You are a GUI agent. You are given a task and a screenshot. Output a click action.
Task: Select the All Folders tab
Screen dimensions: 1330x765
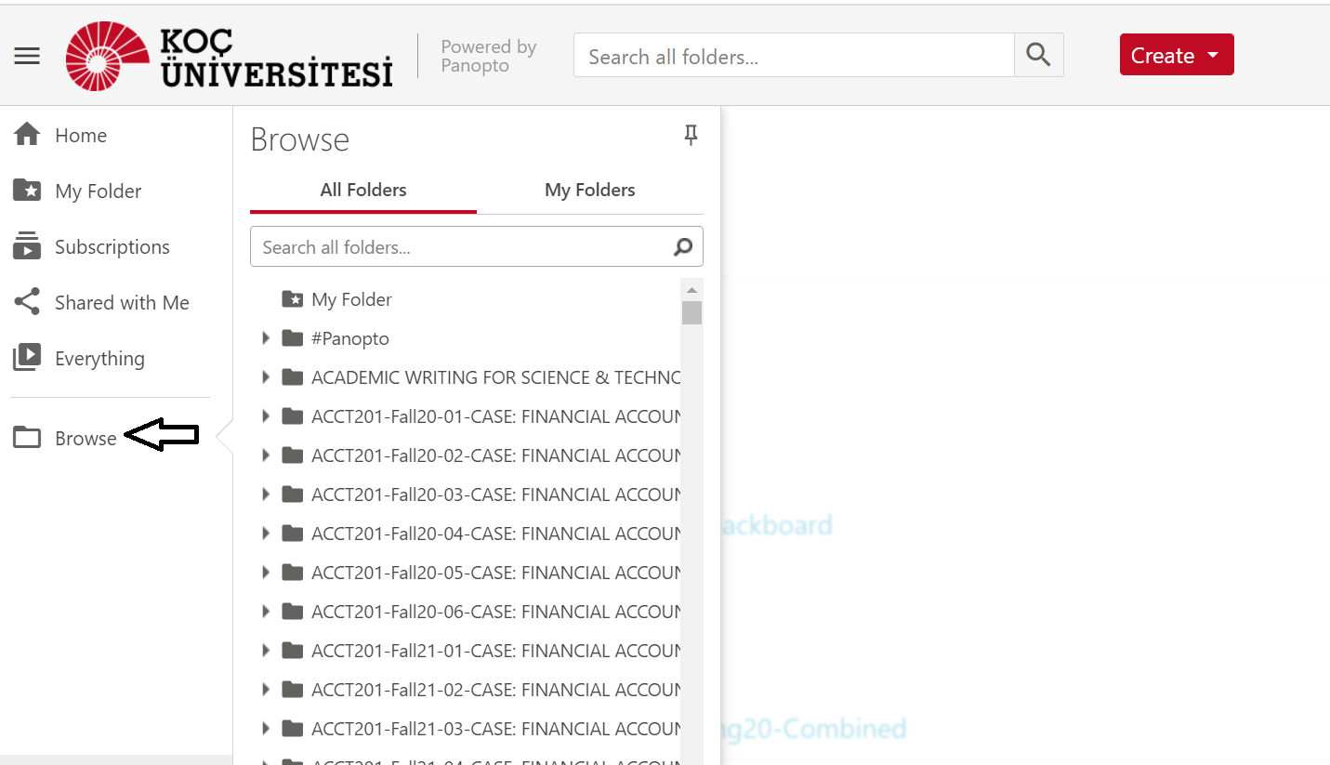[363, 191]
